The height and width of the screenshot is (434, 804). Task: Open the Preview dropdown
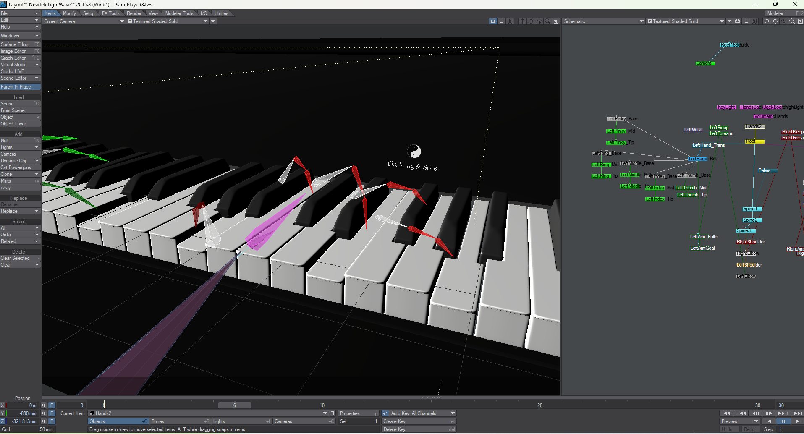tap(740, 421)
